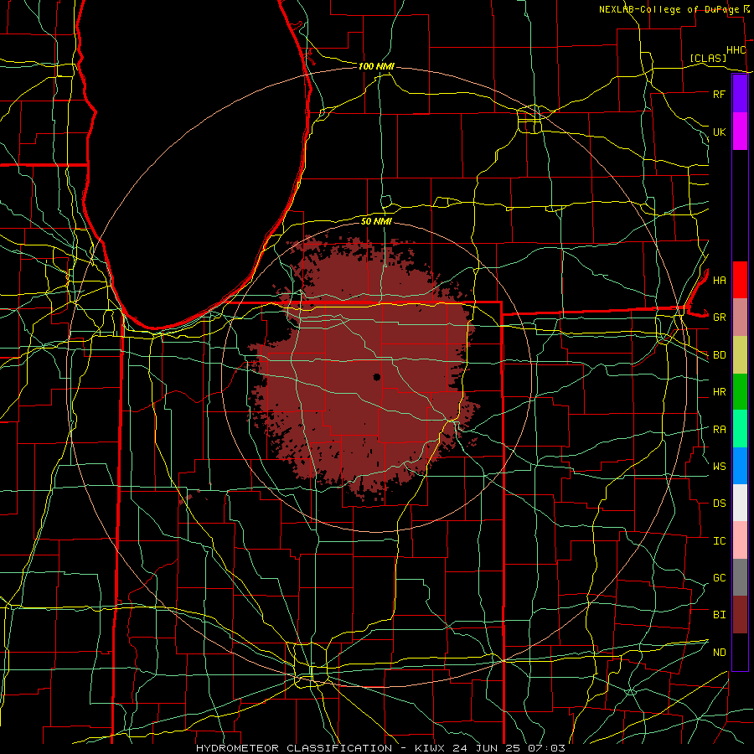Select the 'WS' legend label
Image resolution: width=754 pixels, height=754 pixels.
[719, 467]
